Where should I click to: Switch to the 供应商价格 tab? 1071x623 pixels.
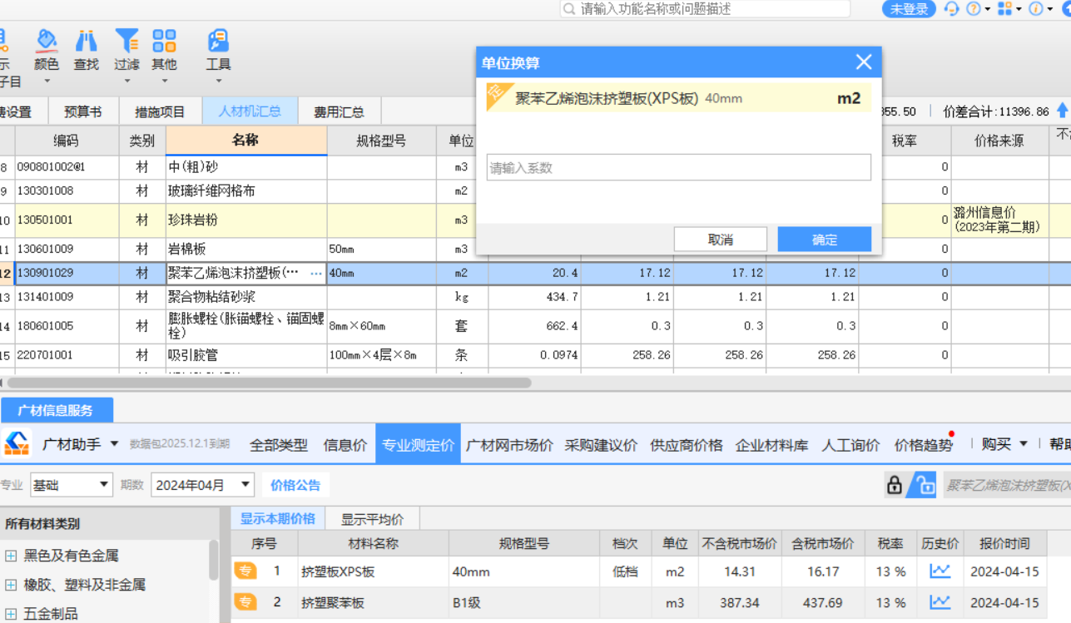[x=687, y=445]
